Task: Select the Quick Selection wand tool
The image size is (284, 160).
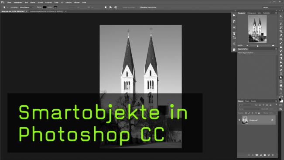Action: click(x=281, y=28)
